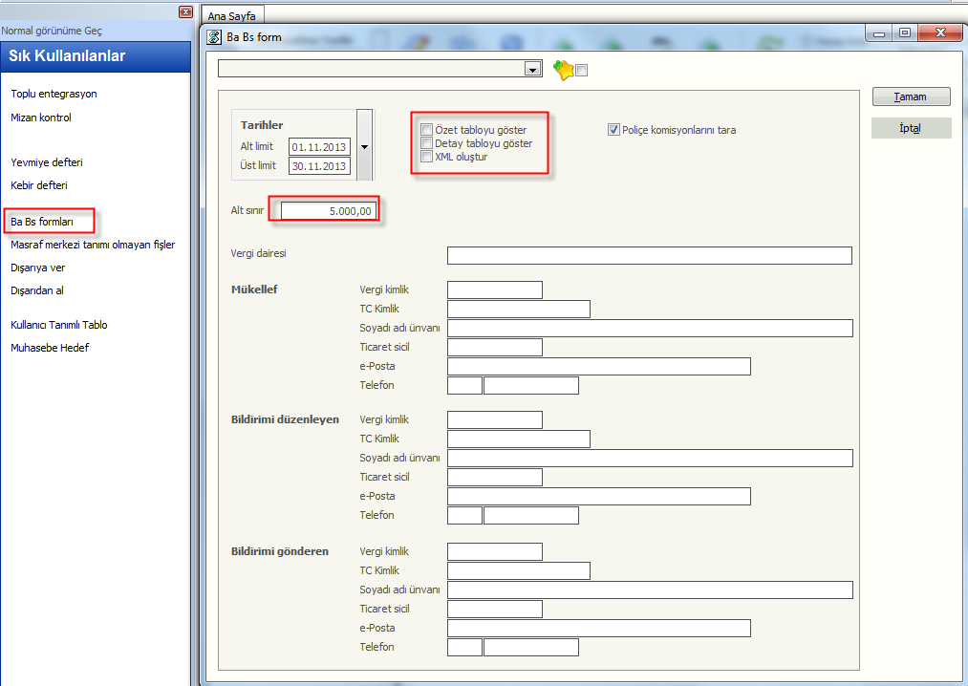Switch to the Ana Sayfa tab

point(232,16)
